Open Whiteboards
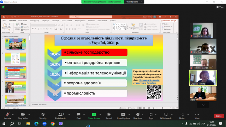Image resolution: width=226 pixels, height=127 pixels. (166, 114)
